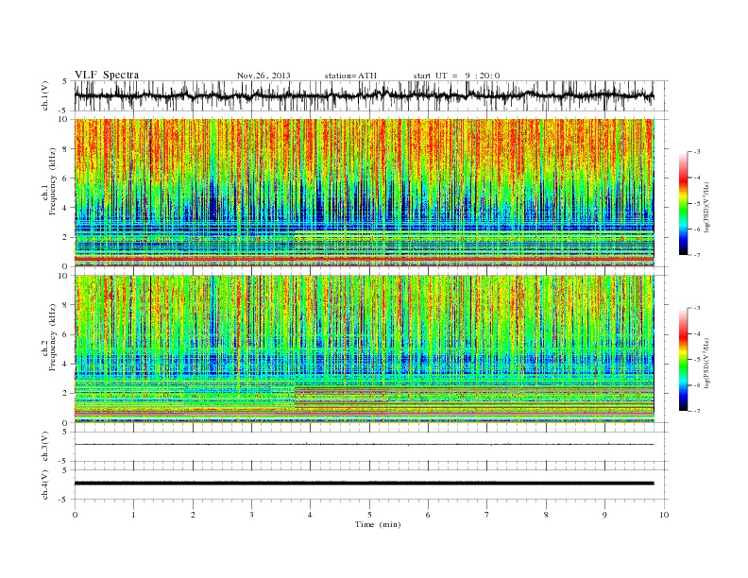
Task: Click time axis tick label "5"
Action: 369,515
